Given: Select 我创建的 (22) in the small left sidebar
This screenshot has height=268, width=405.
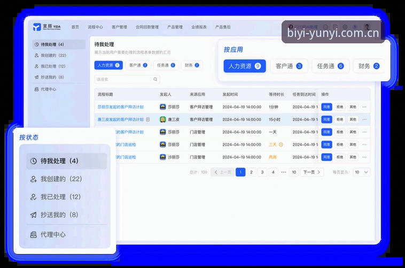Looking at the screenshot, I should pyautogui.click(x=59, y=55).
